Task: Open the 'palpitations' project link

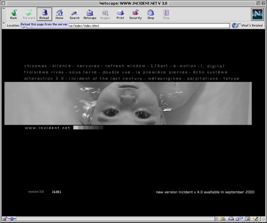Action: point(202,78)
